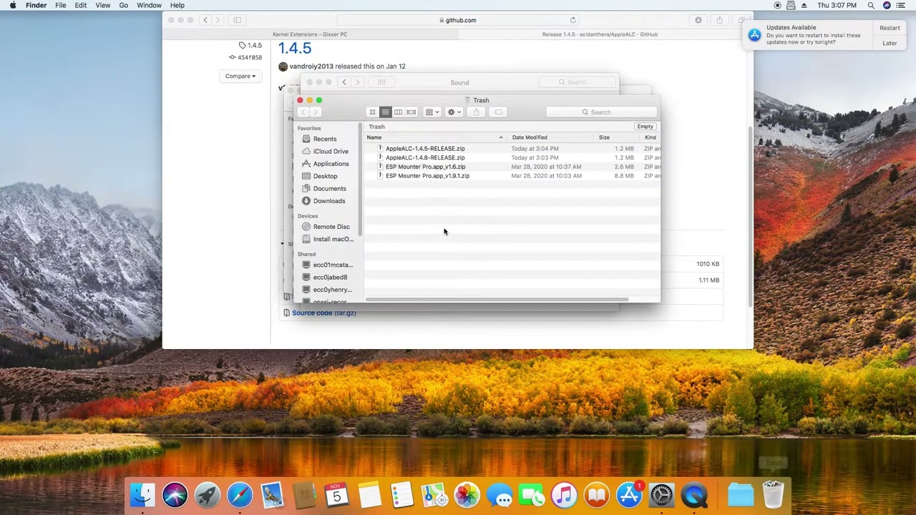Screen dimensions: 916x515
Task: Open System Preferences from the Dock
Action: point(661,495)
